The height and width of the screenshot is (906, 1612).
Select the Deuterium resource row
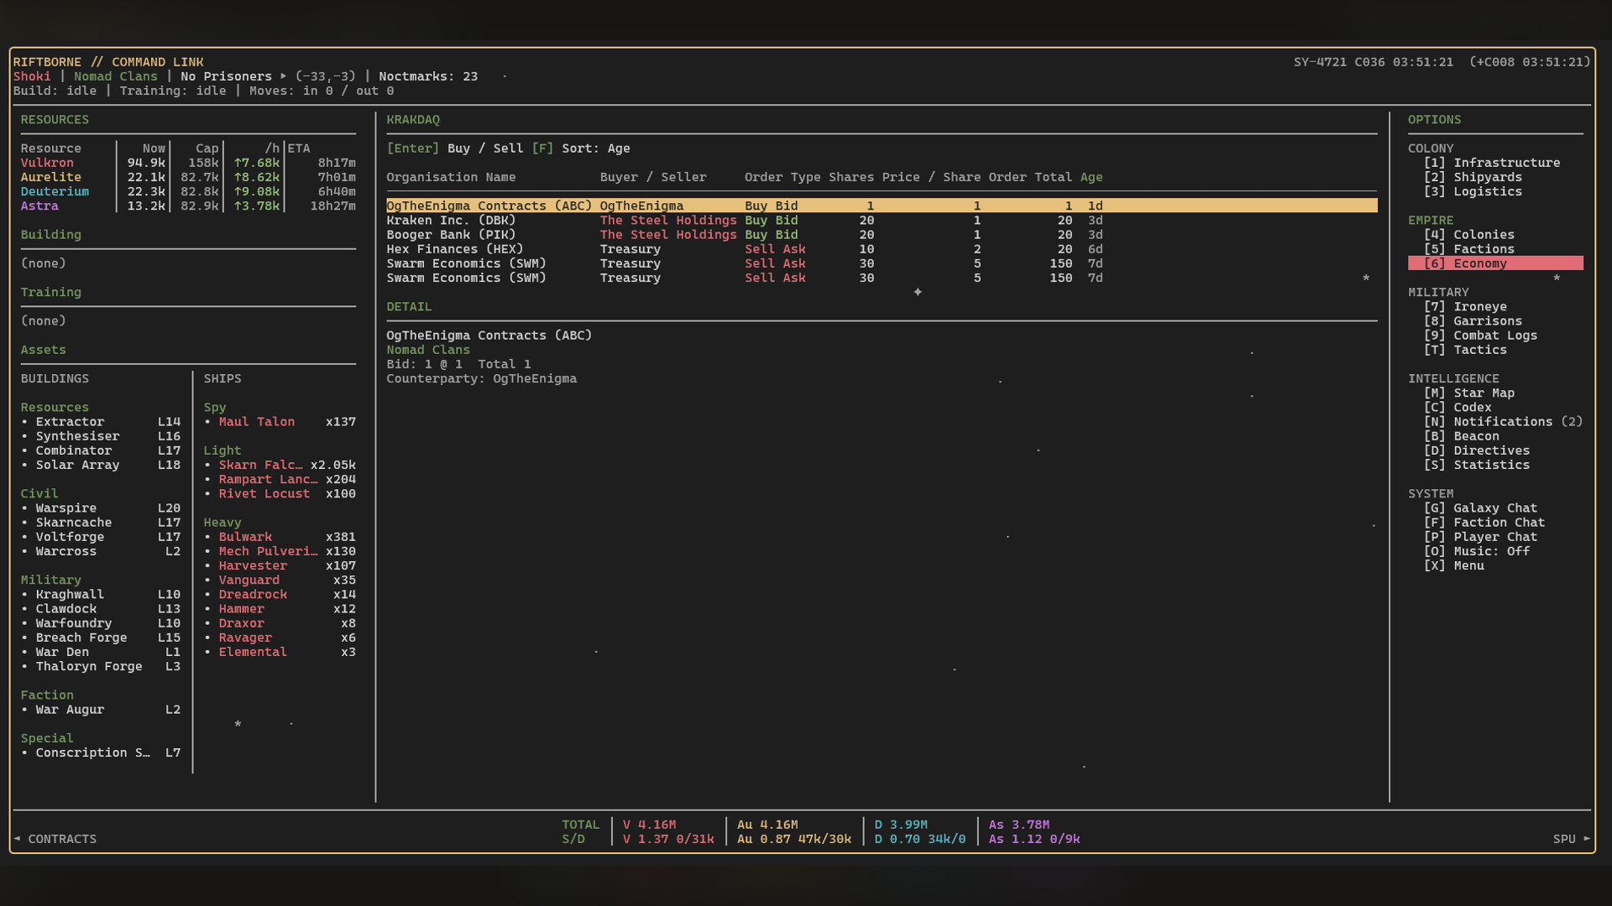(188, 191)
